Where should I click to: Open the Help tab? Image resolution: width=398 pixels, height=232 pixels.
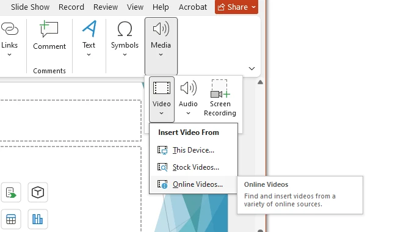point(161,7)
